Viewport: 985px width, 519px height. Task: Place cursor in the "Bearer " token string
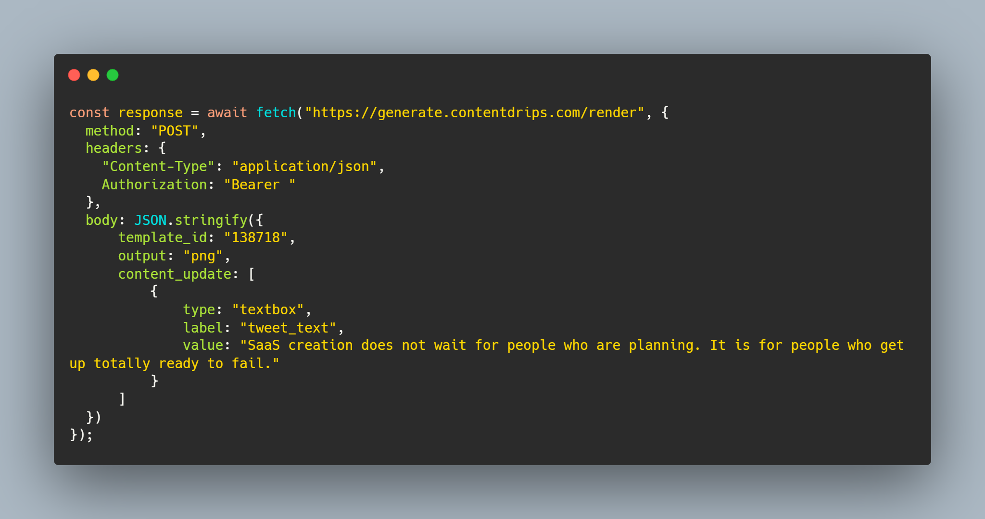(260, 185)
